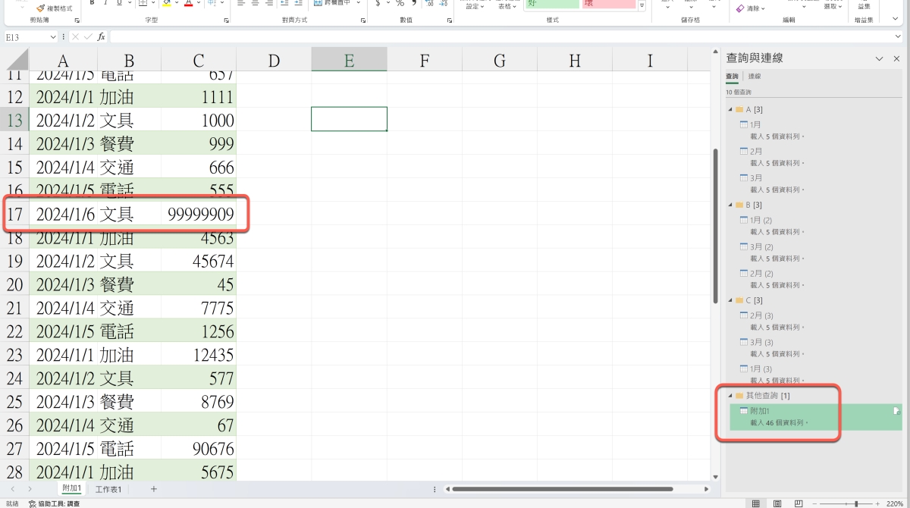Select the Bad (壞) cell style
This screenshot has height=508, width=910.
[x=608, y=4]
